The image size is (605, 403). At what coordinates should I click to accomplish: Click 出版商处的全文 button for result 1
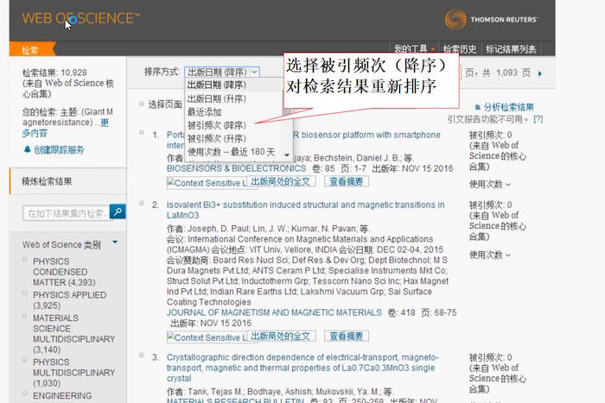coord(281,181)
